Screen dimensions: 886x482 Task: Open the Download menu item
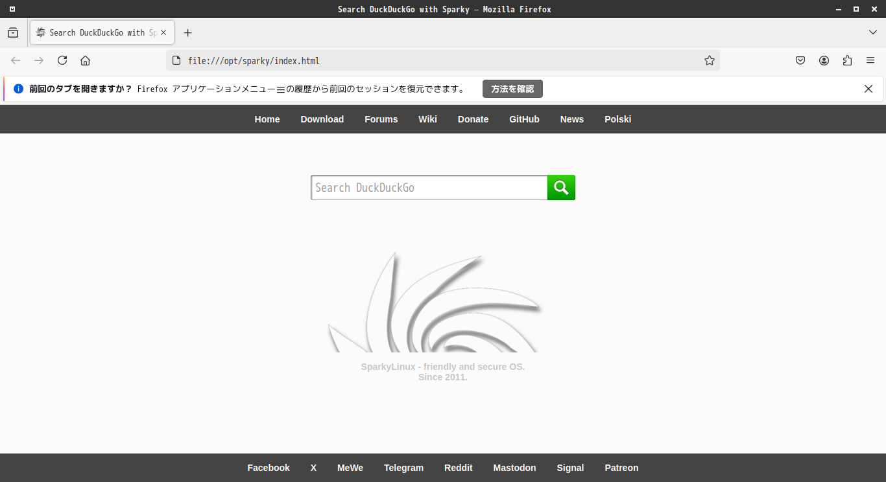tap(322, 119)
